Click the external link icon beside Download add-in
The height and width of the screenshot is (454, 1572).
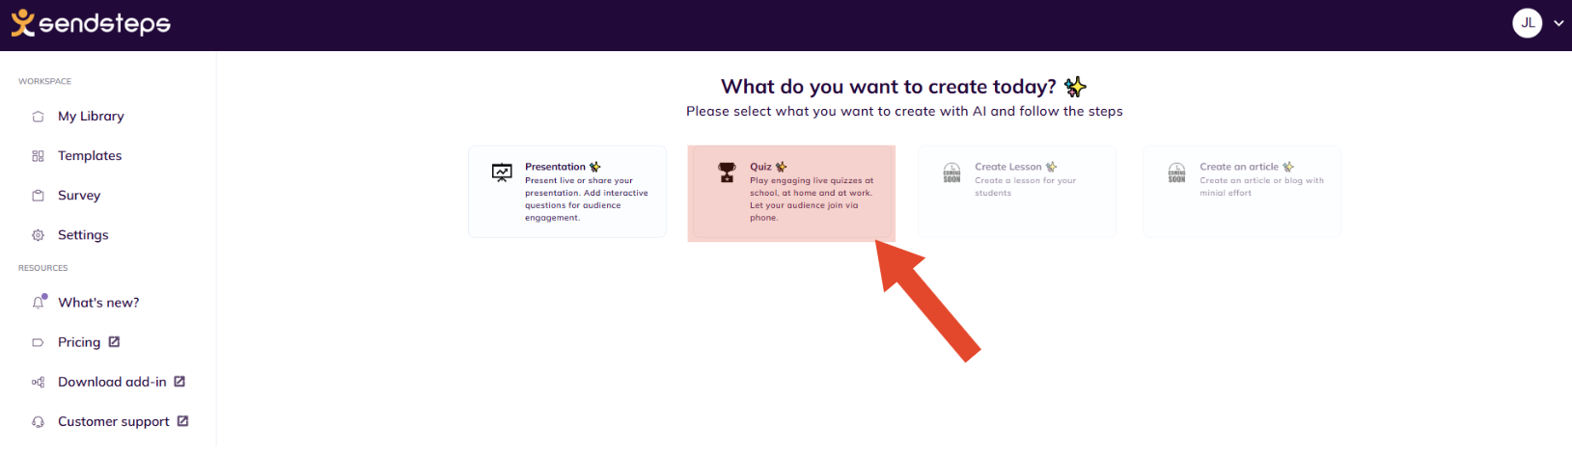[x=179, y=381]
